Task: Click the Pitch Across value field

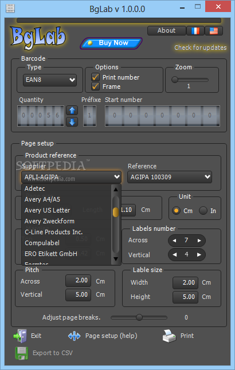Action: (78, 281)
